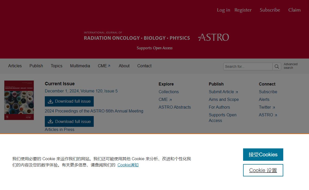Open Submit Article link
This screenshot has width=309, height=190.
tap(223, 92)
